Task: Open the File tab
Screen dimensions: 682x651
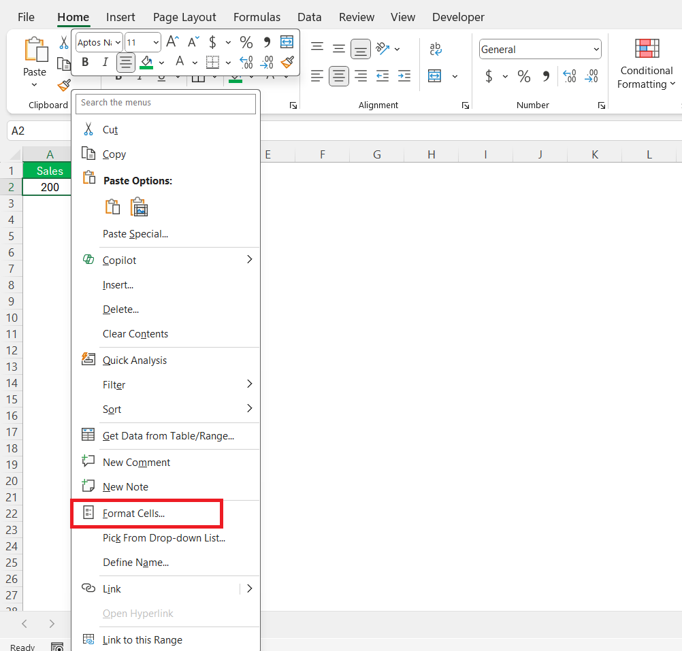Action: pos(26,17)
